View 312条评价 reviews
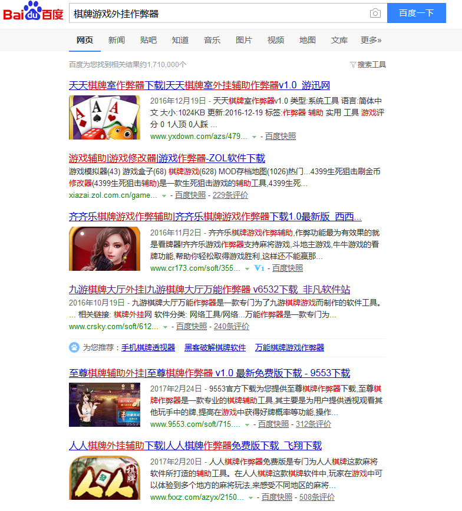The image size is (462, 511). pyautogui.click(x=313, y=424)
